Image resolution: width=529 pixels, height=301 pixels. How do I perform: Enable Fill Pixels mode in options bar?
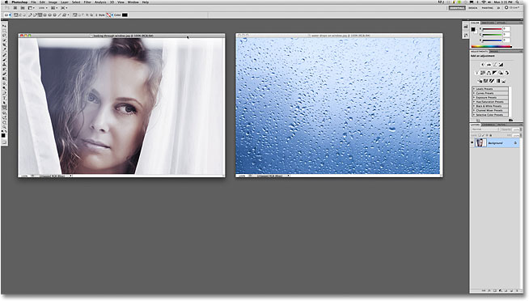tap(24, 15)
